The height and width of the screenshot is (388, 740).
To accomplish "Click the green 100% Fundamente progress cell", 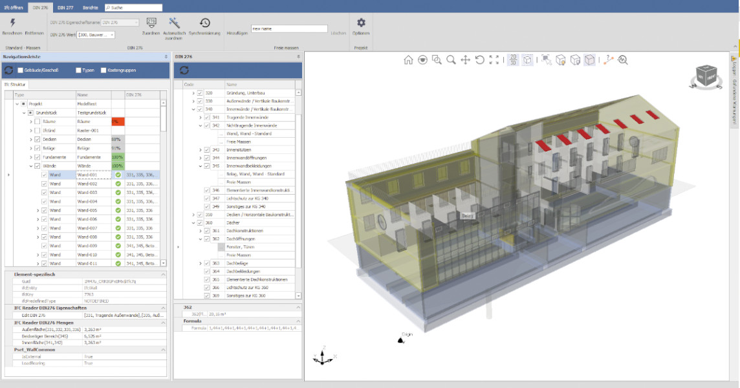I will click(118, 157).
